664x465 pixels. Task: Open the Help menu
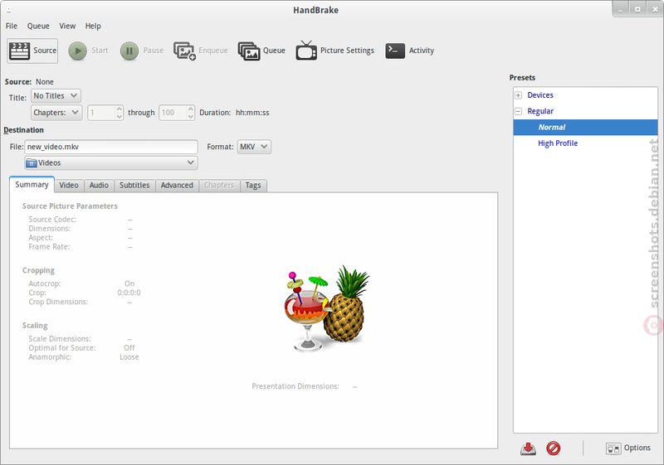coord(93,27)
